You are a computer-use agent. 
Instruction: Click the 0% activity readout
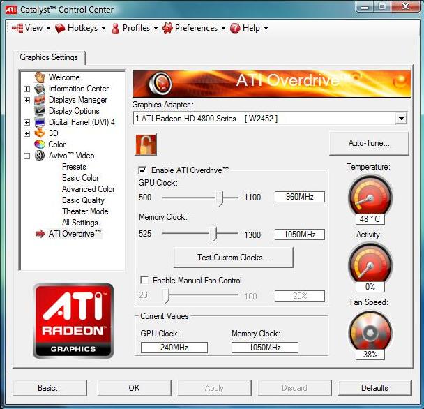click(x=370, y=287)
